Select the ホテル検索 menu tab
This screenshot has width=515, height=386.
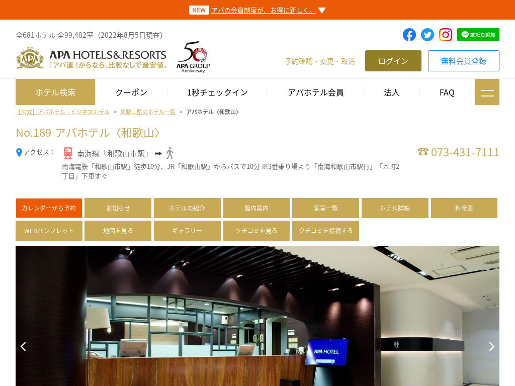point(55,92)
